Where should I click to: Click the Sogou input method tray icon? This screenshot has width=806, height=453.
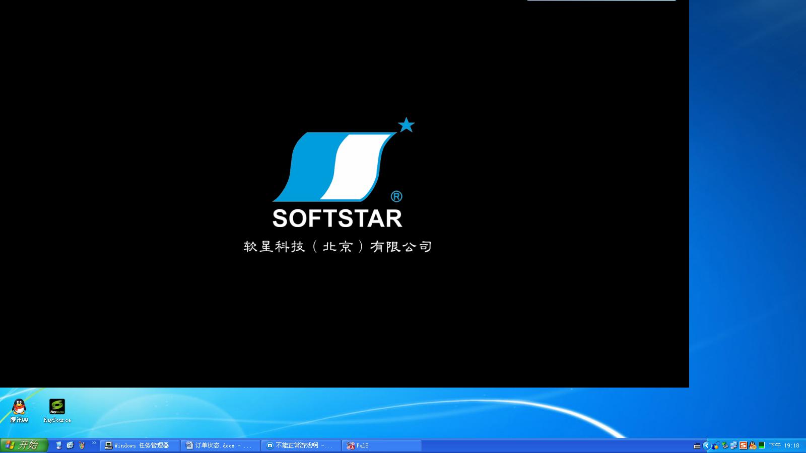pyautogui.click(x=743, y=445)
